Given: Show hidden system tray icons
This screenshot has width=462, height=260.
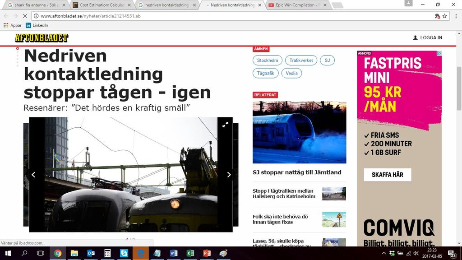Looking at the screenshot, I should tap(383, 253).
